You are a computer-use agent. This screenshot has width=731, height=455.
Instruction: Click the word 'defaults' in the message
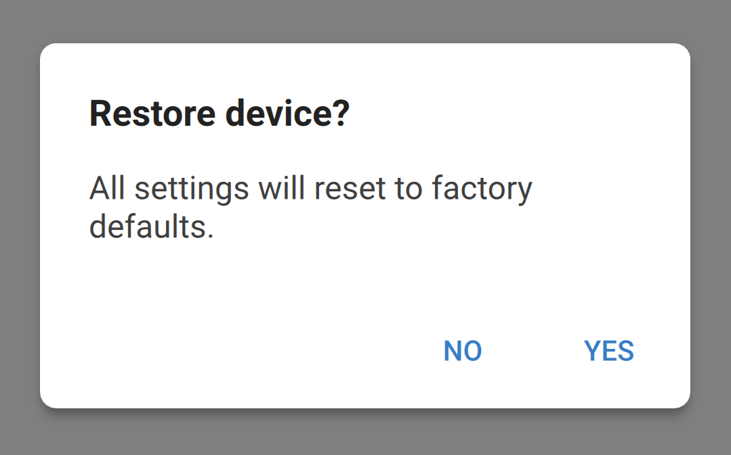click(x=150, y=227)
